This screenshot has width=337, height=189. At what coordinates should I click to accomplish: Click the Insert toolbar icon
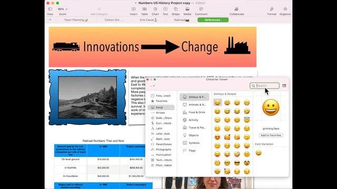click(x=133, y=11)
